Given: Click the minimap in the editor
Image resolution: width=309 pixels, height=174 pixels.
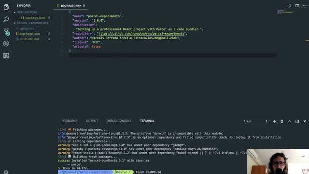Looking at the screenshot, I should pyautogui.click(x=286, y=12).
